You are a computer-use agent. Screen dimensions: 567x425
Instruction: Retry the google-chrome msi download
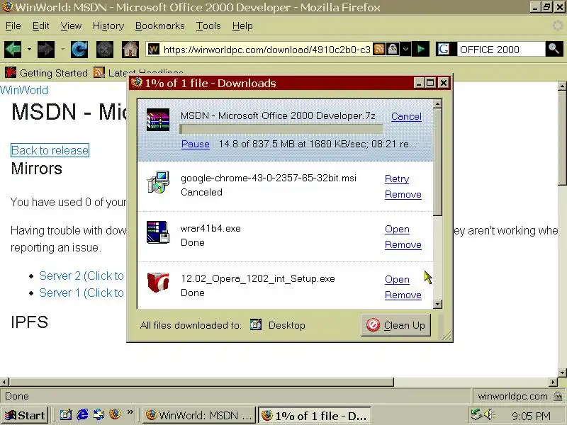point(397,179)
